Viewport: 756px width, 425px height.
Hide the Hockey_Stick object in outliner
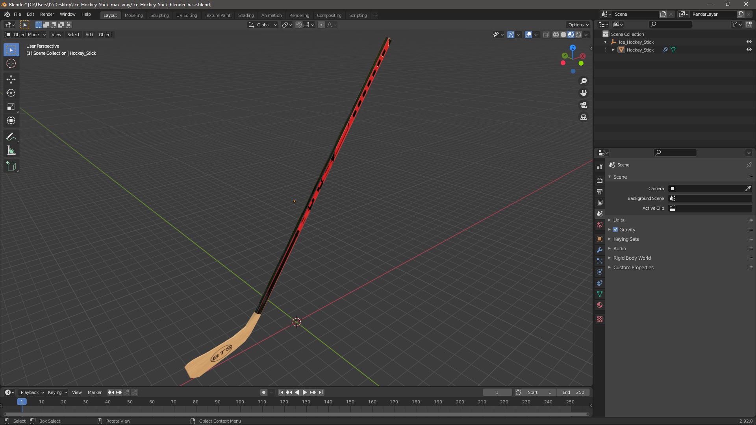[749, 50]
